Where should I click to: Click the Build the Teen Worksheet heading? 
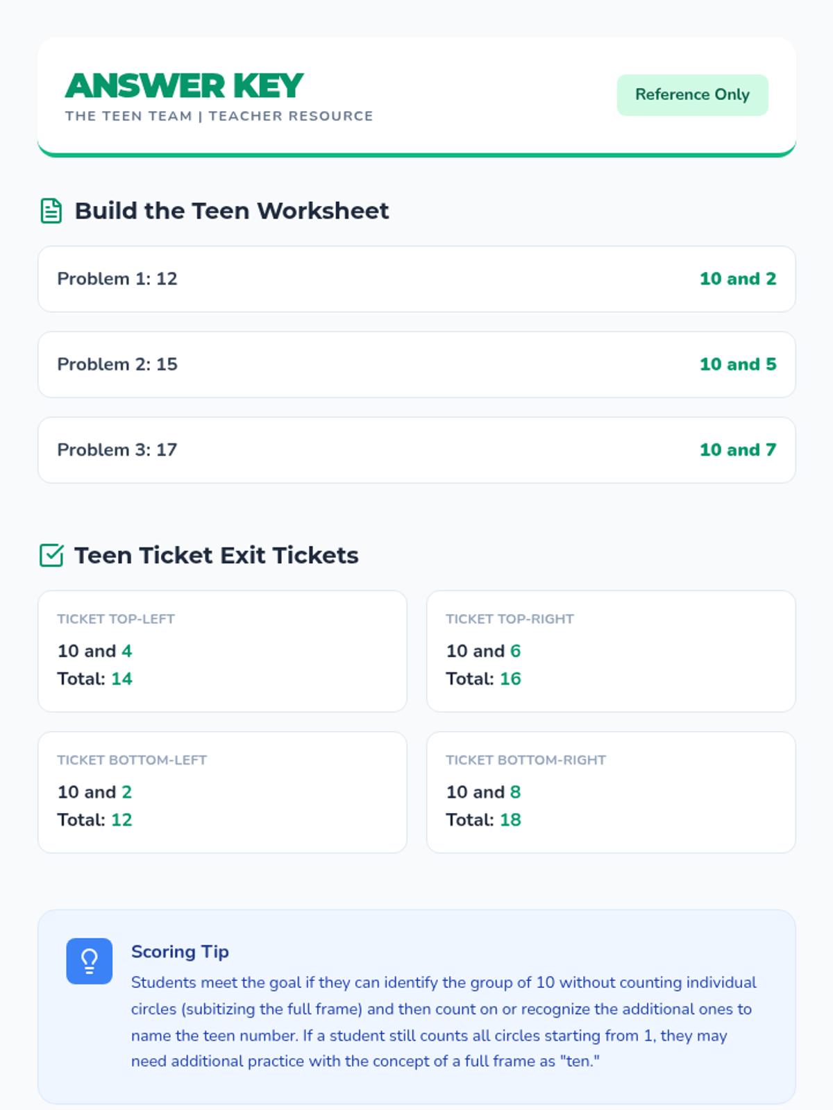231,211
